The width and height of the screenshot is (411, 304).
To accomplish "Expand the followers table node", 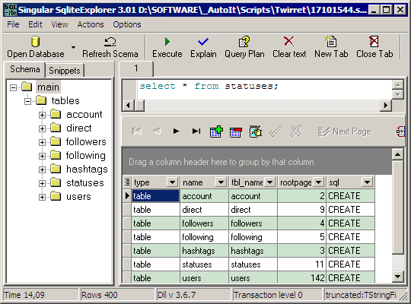I will click(42, 142).
